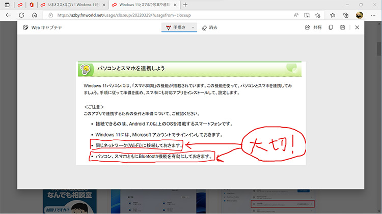The image size is (382, 214).
Task: Click the browser back arrow
Action: click(x=8, y=15)
